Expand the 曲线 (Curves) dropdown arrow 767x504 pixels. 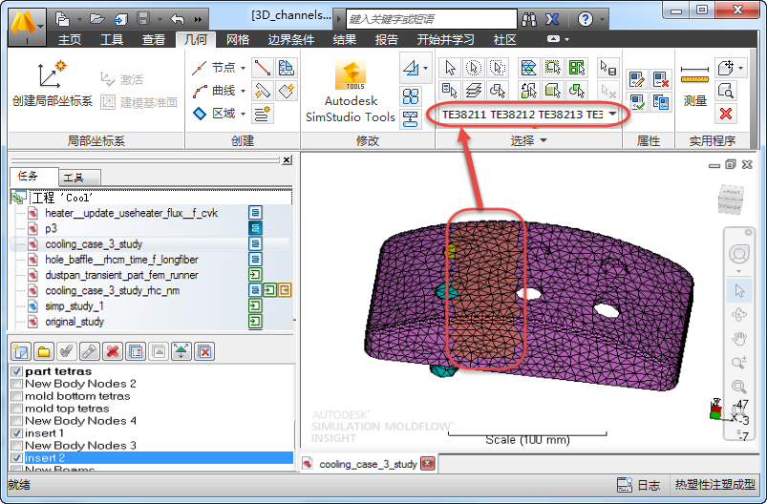pos(243,91)
